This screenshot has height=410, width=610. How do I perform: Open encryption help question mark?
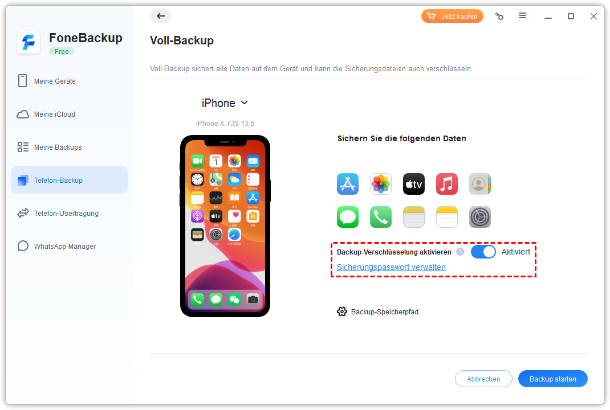pyautogui.click(x=460, y=252)
